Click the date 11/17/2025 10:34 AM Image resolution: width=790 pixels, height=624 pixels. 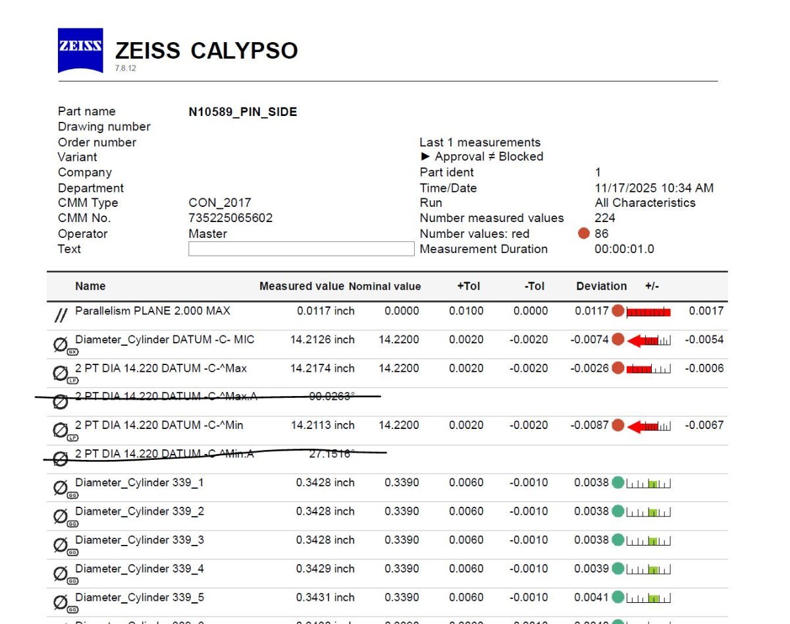click(x=654, y=188)
